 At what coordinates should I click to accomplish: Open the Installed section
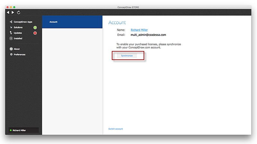point(18,38)
